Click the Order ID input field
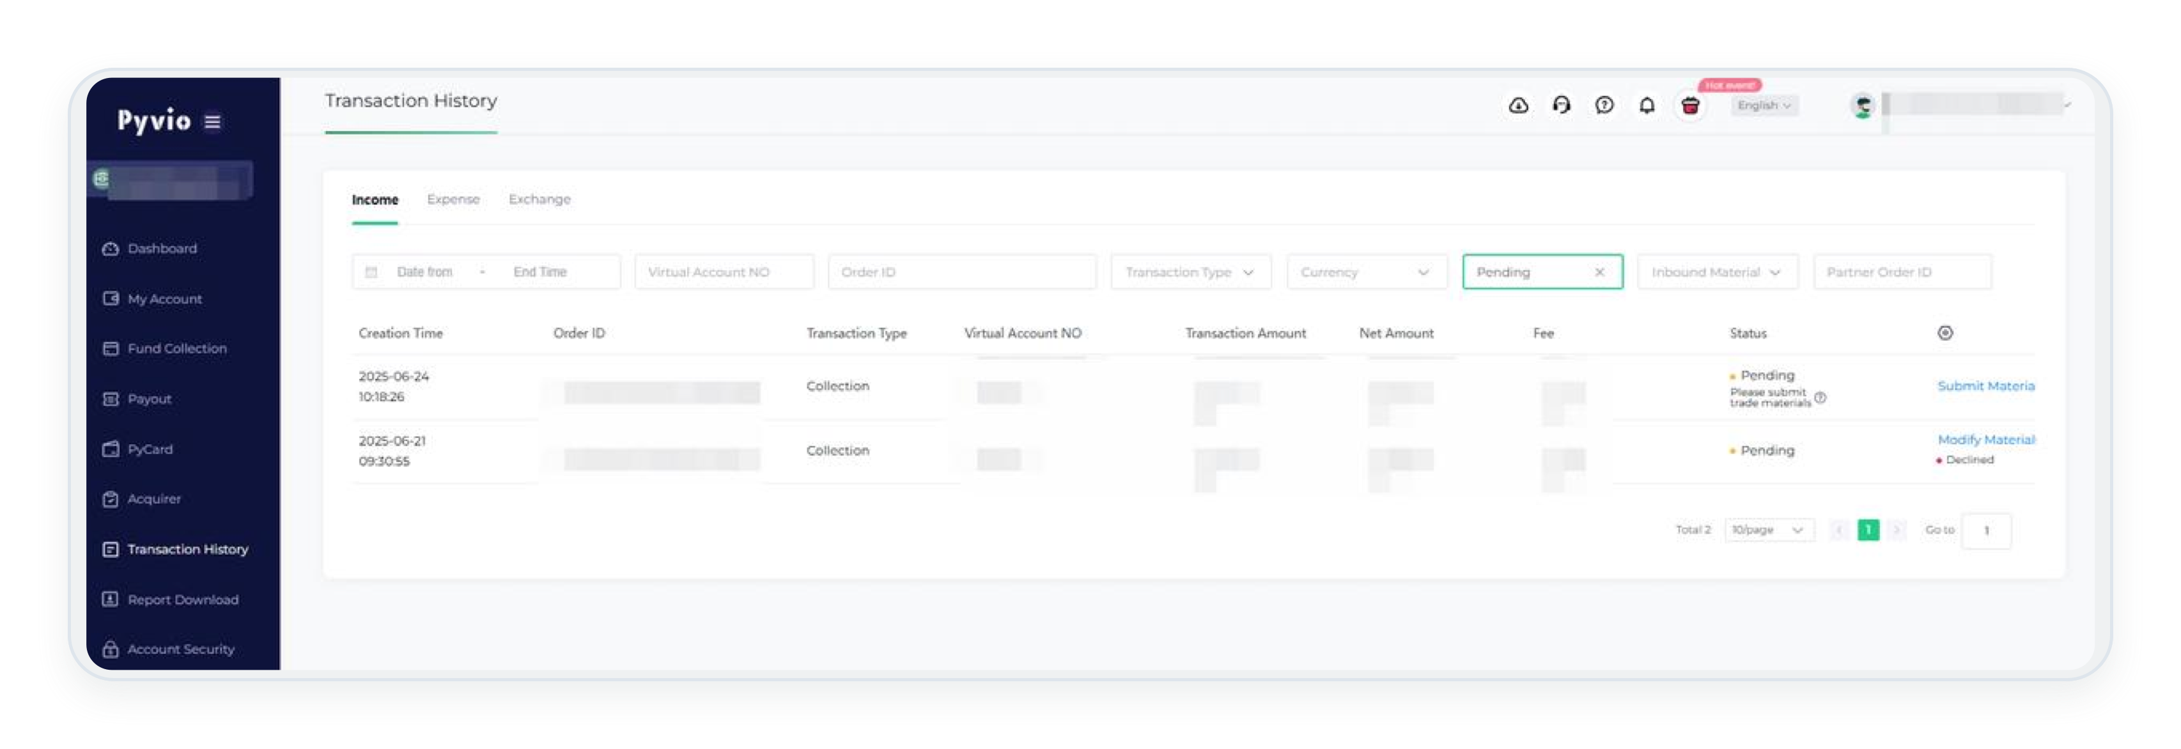 pos(961,272)
